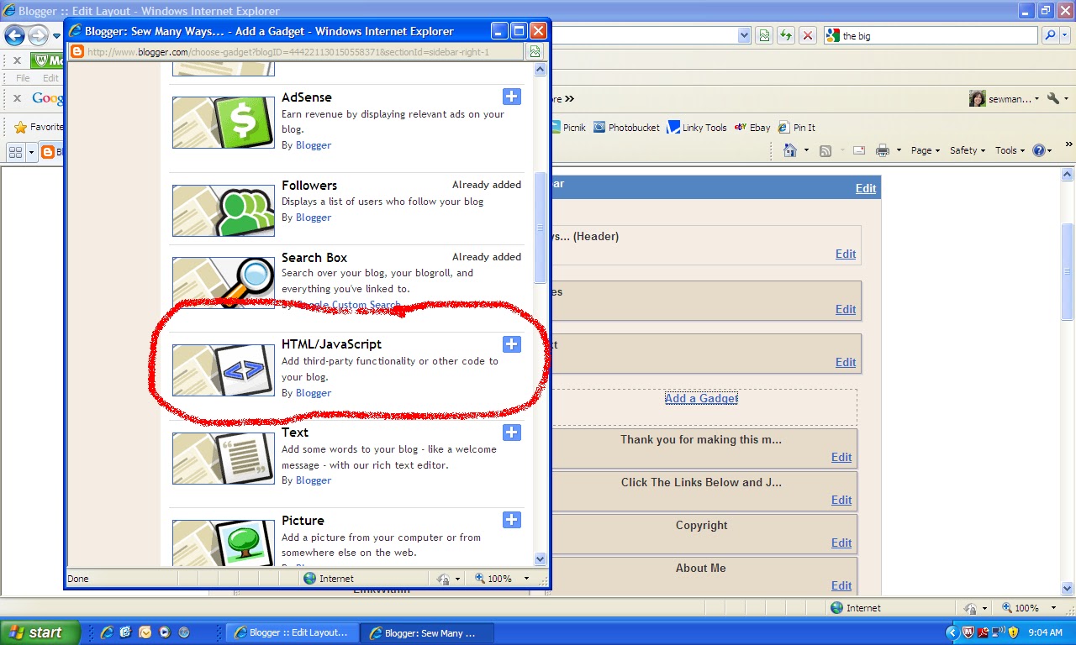Click the security shield tray icon

point(1013,632)
